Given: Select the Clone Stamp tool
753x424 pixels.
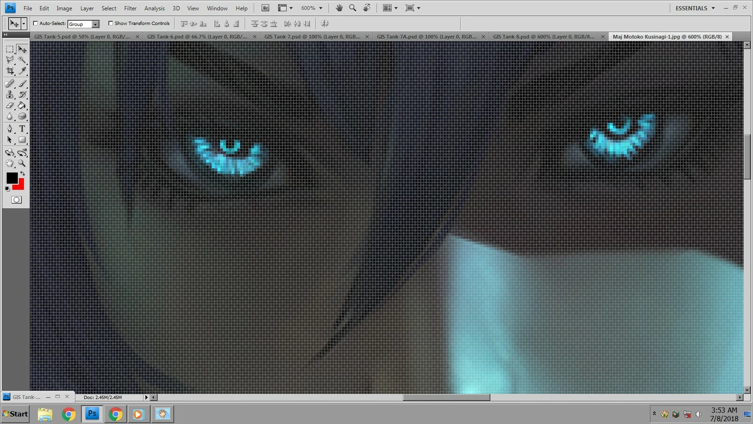Looking at the screenshot, I should [x=9, y=95].
